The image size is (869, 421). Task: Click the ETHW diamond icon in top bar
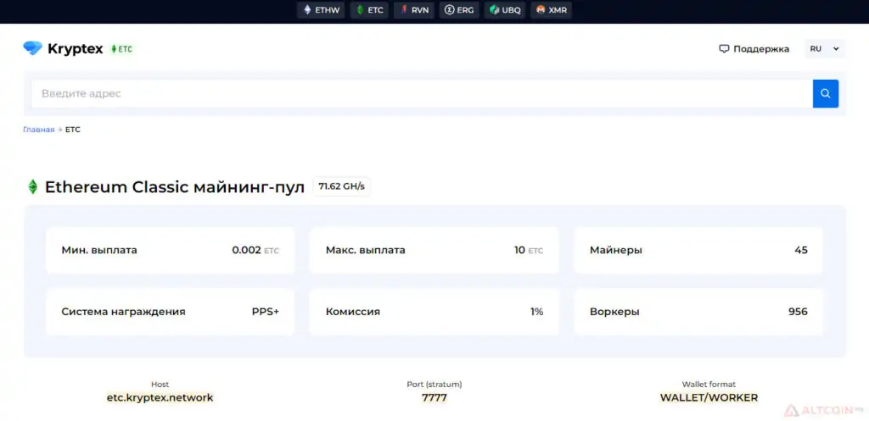click(307, 10)
